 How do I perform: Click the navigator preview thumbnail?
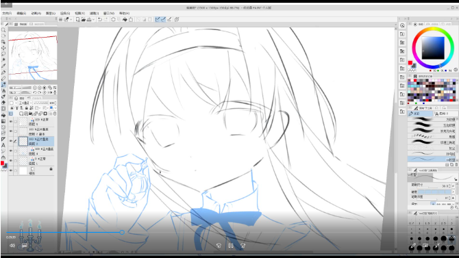click(33, 55)
